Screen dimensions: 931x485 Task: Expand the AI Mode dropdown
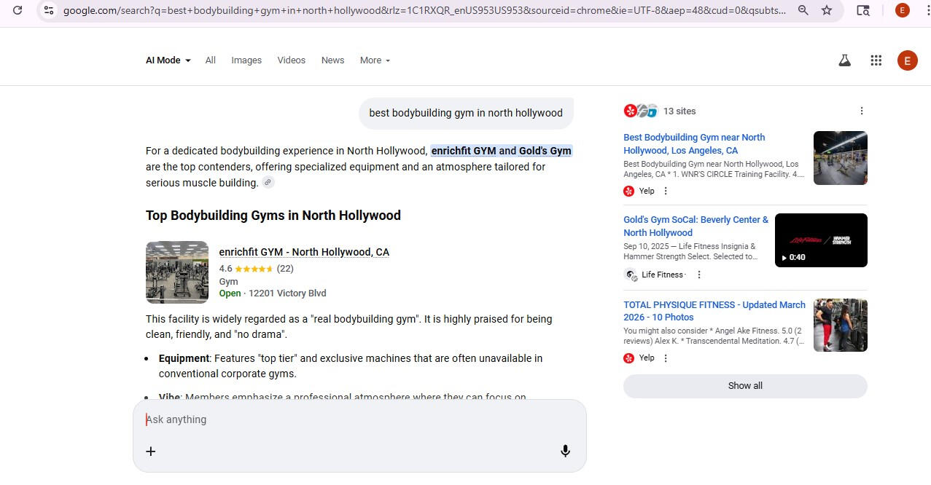(168, 60)
